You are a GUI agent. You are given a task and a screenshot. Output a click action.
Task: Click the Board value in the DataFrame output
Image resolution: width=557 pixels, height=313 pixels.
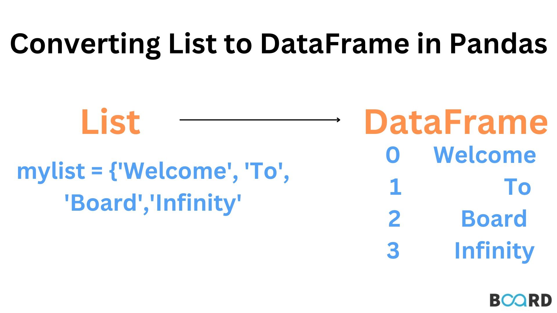[x=494, y=219]
